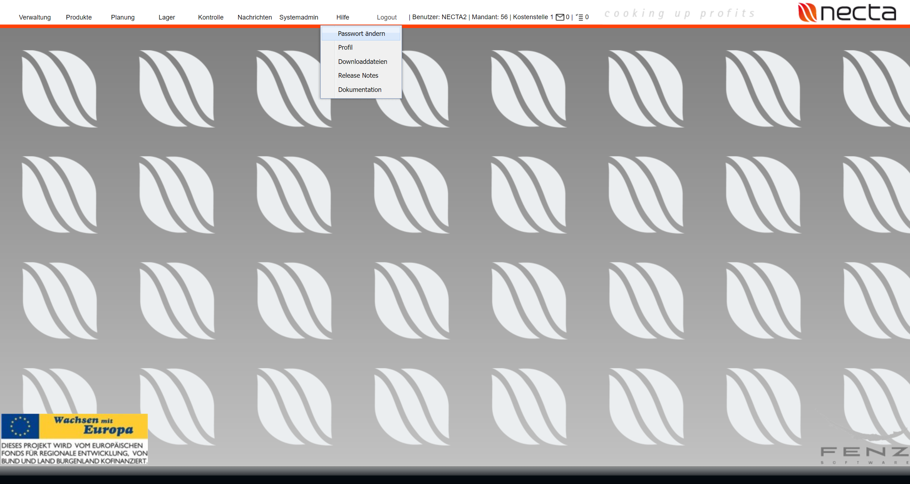Choose Downloaddateien in the dropdown
This screenshot has width=910, height=484.
362,62
